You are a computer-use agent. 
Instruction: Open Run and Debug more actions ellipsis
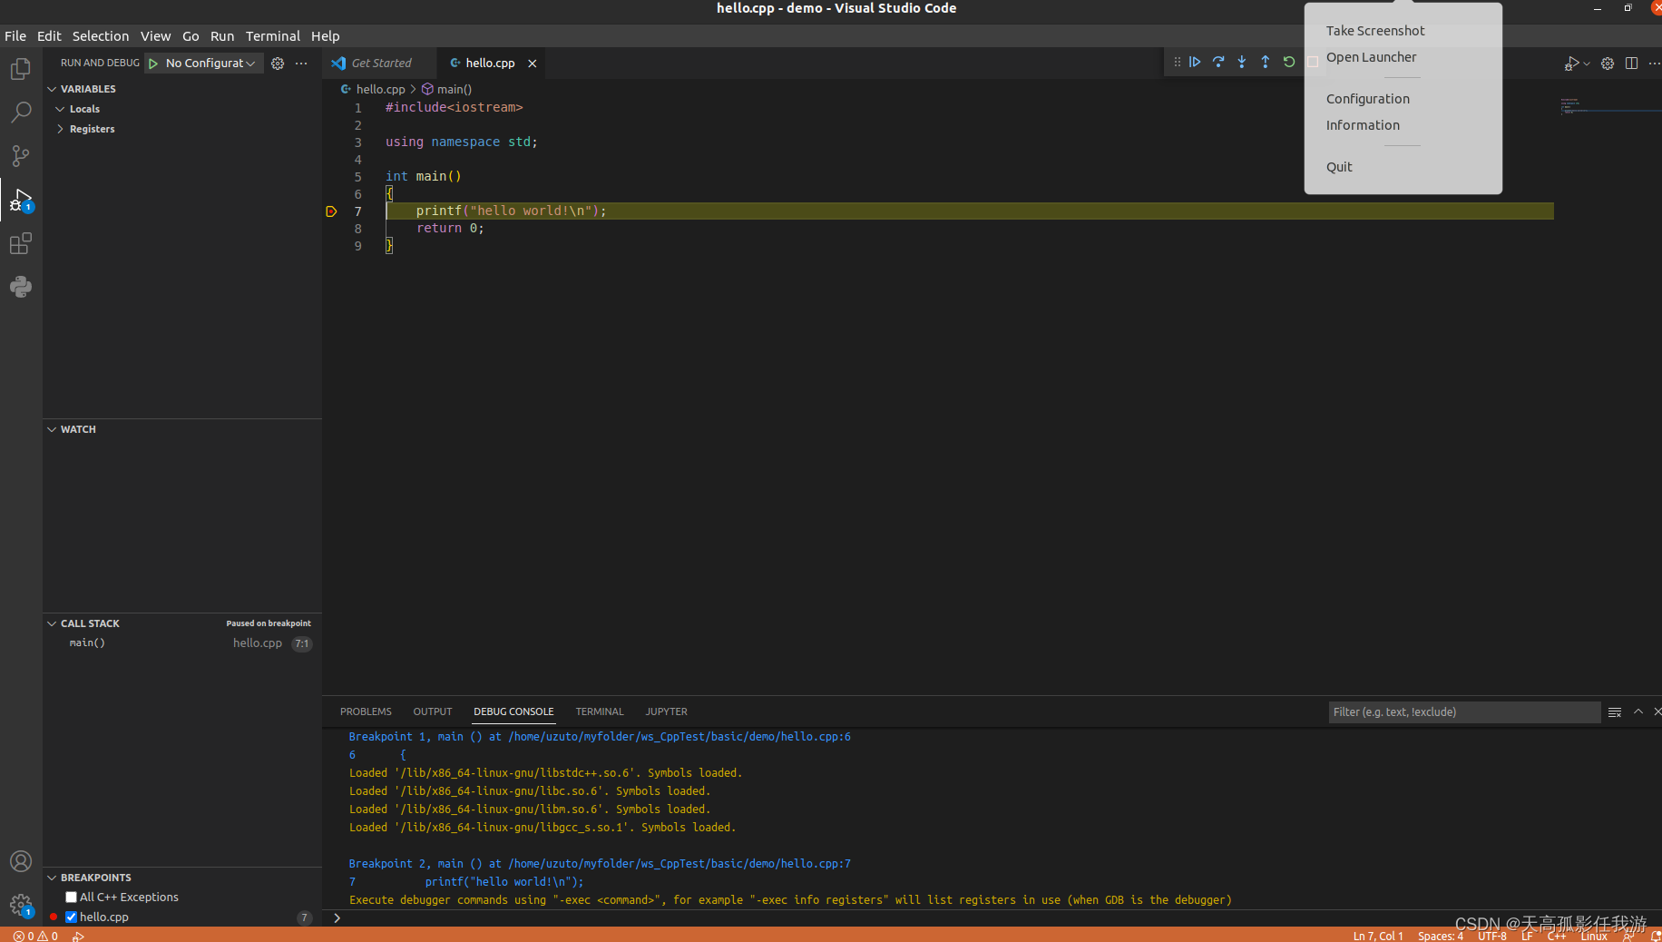(x=301, y=64)
